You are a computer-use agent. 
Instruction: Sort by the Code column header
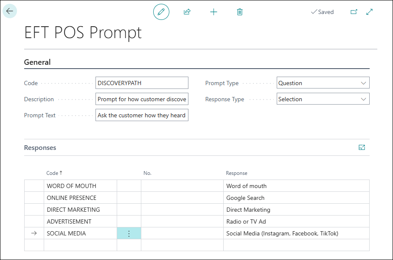[54, 173]
